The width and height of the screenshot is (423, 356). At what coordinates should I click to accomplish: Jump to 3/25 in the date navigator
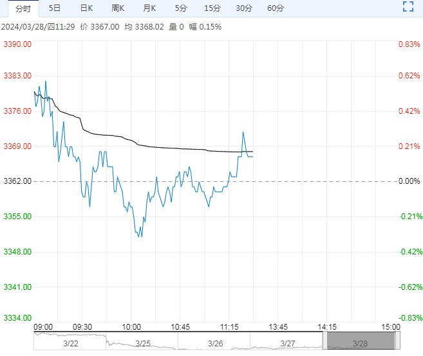(142, 343)
